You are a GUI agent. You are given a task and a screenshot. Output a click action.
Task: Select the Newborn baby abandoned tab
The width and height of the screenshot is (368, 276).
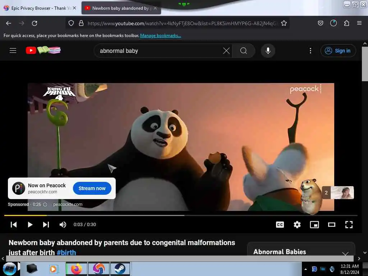(121, 8)
